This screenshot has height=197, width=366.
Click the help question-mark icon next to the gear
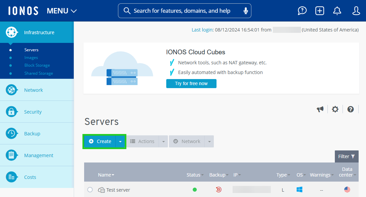tap(351, 109)
